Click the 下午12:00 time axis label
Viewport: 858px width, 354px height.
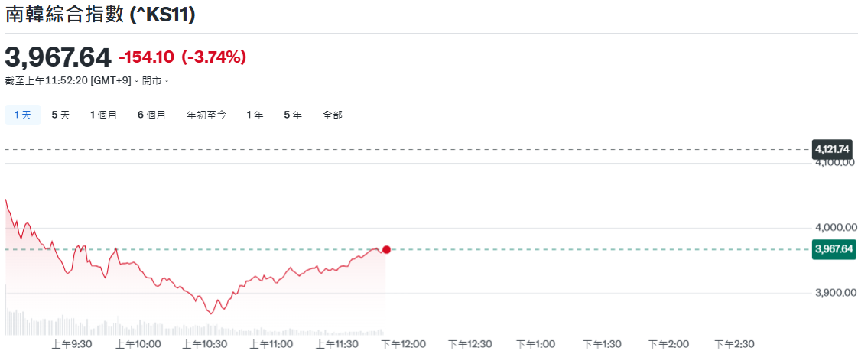[x=404, y=345]
